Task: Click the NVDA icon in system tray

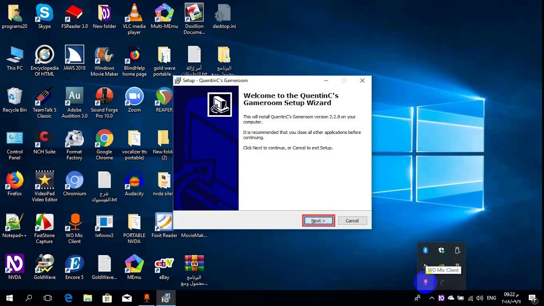Action: pos(442,298)
